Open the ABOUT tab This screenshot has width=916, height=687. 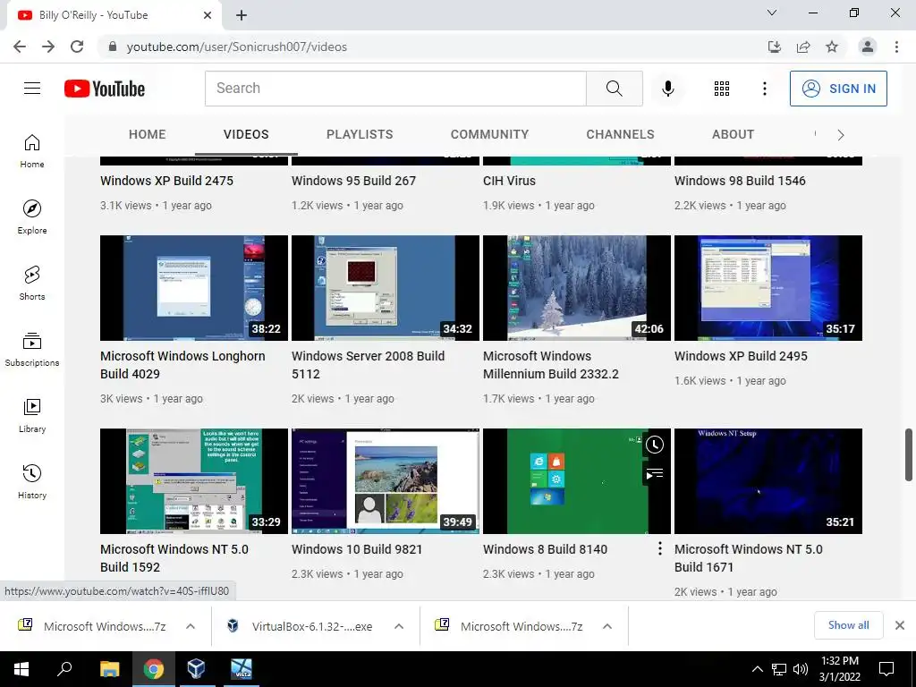coord(734,134)
